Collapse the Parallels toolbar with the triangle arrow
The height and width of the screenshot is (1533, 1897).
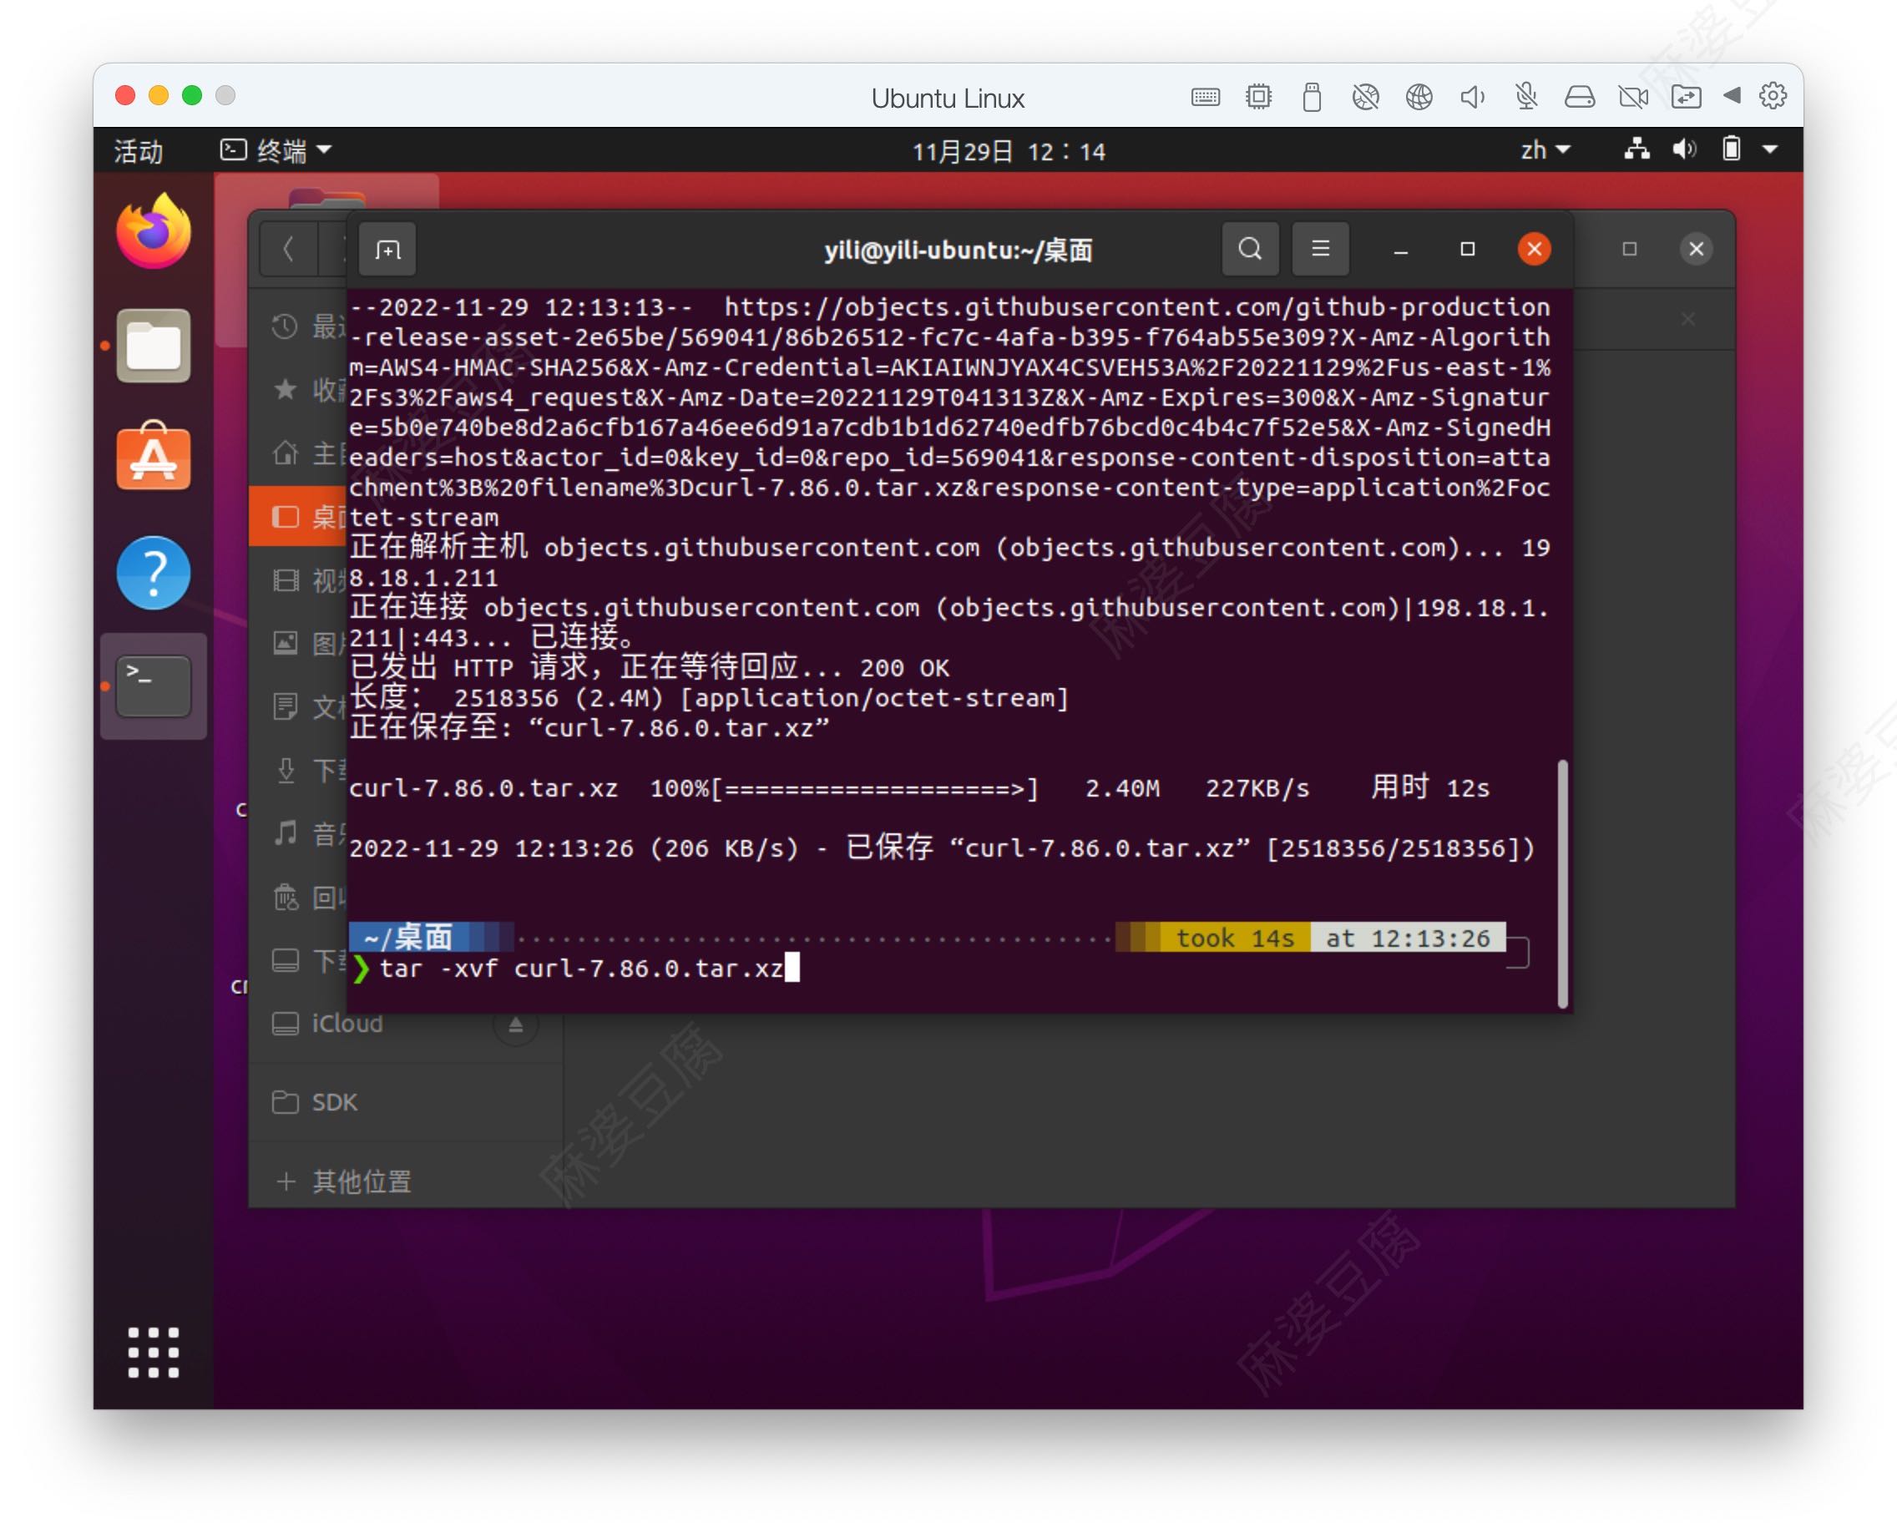(x=1732, y=95)
